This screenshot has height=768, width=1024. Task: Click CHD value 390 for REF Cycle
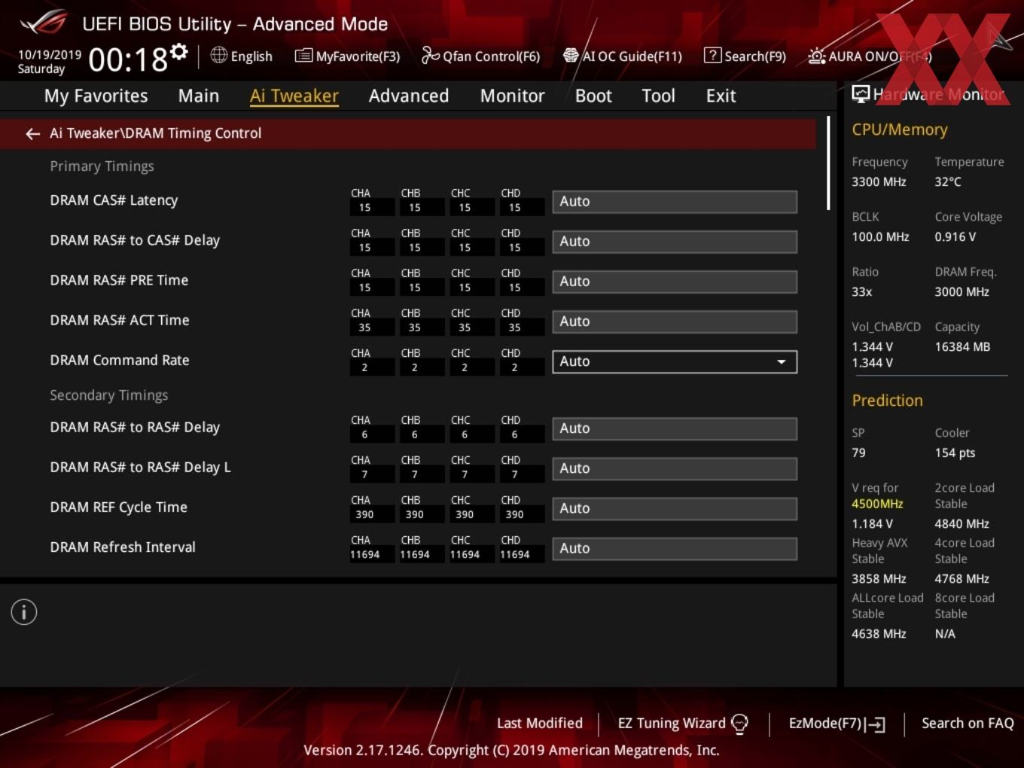pyautogui.click(x=514, y=515)
